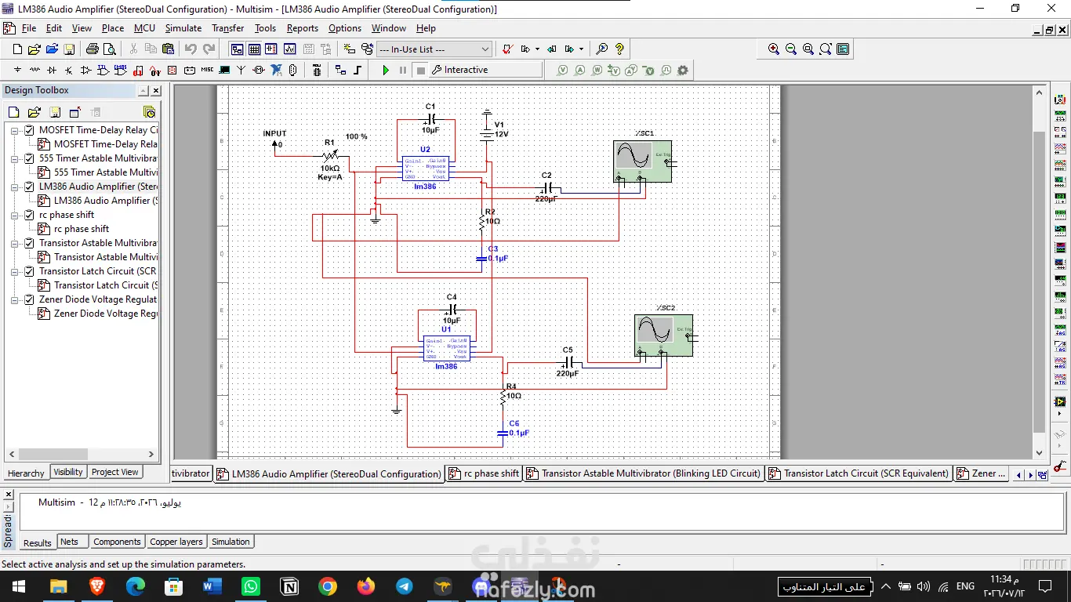Toggle checkbox for 555 Timer Astable Multivibrator project
This screenshot has height=602, width=1071.
[x=30, y=158]
